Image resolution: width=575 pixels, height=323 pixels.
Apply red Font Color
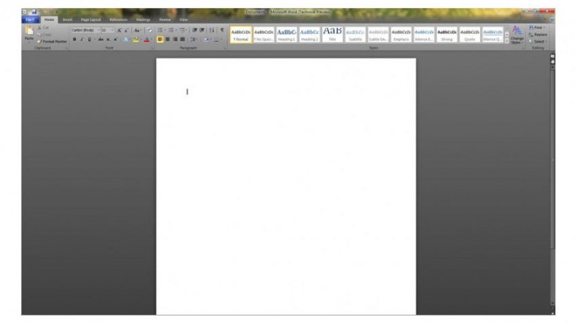click(x=146, y=39)
